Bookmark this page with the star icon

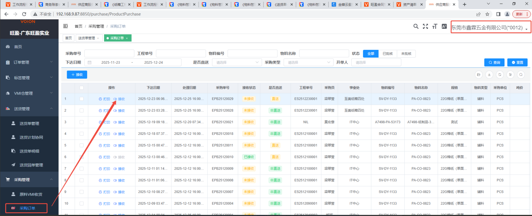point(487,14)
